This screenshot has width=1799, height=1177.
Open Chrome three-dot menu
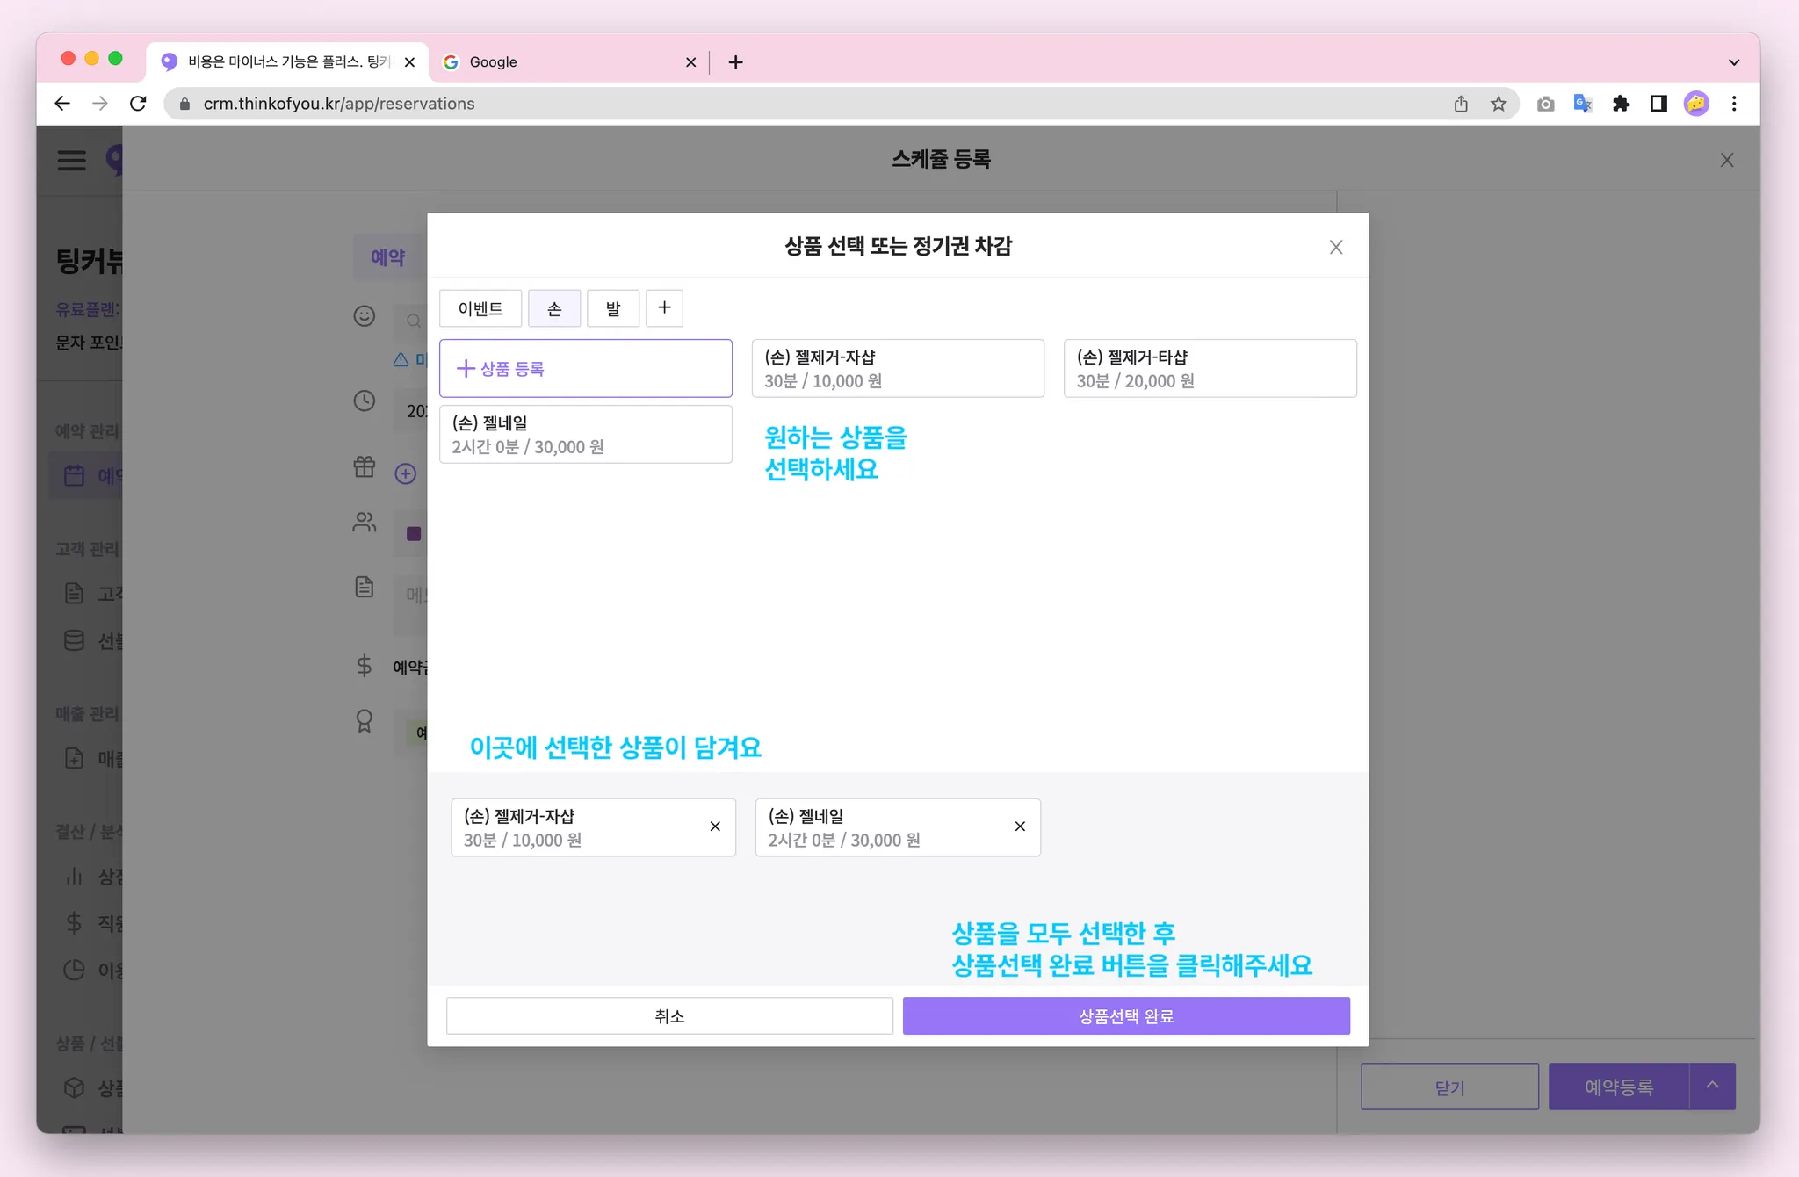(1734, 104)
